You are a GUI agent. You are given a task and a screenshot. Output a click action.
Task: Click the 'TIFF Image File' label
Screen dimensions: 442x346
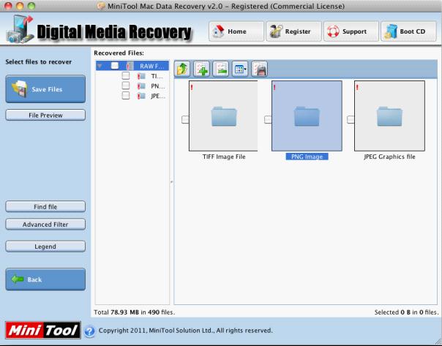[x=224, y=157]
